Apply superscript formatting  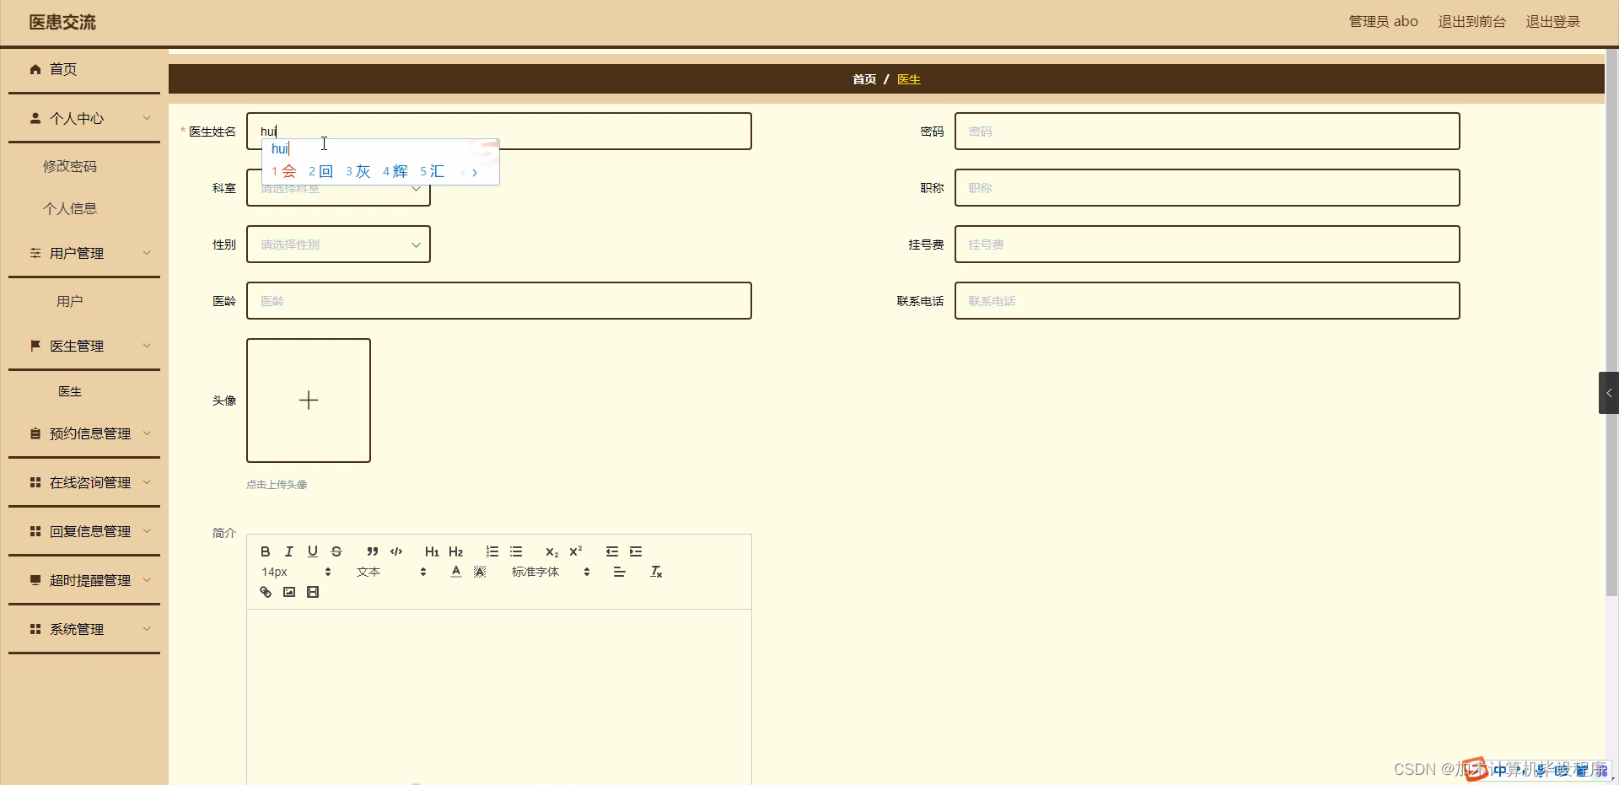pyautogui.click(x=576, y=551)
